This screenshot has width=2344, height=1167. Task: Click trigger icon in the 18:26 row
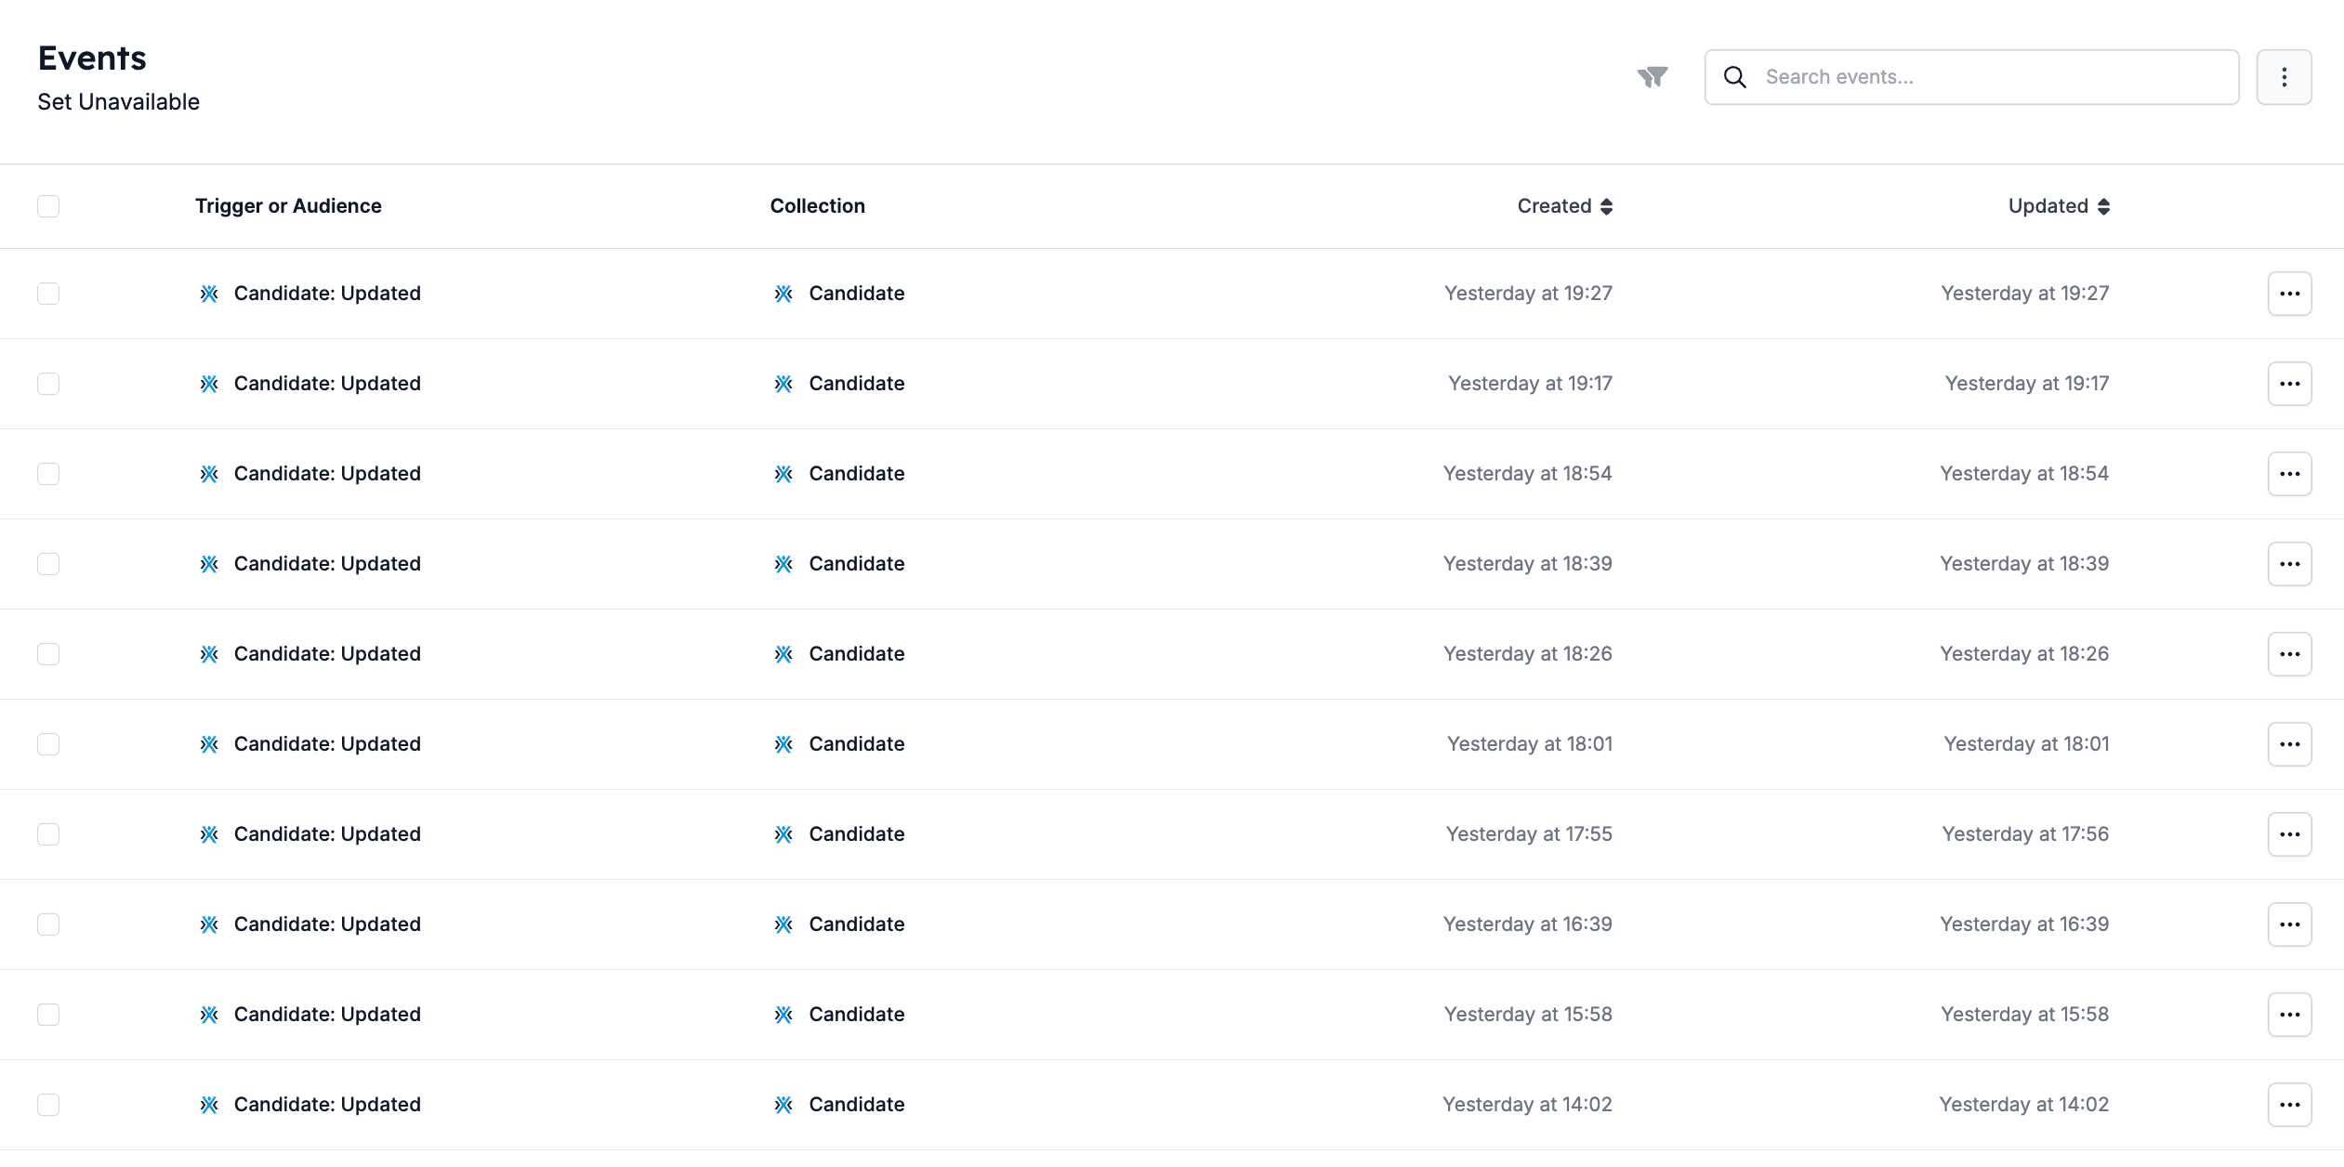pos(209,654)
